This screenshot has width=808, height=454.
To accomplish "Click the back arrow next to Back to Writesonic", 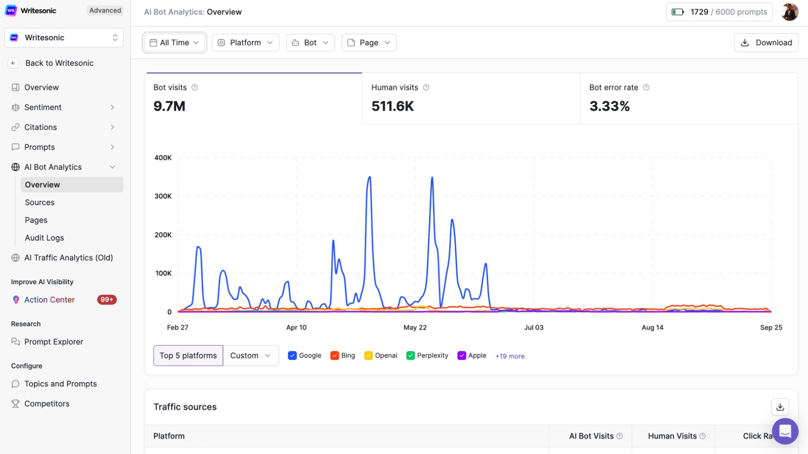I will coord(13,63).
